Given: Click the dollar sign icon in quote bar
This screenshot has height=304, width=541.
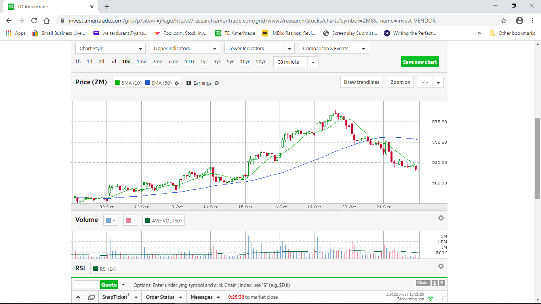Looking at the screenshot, I should pyautogui.click(x=434, y=283).
